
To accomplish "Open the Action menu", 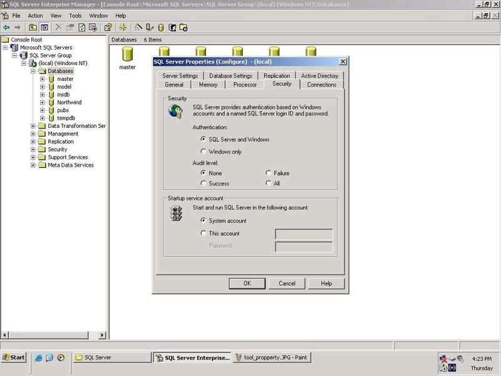I will 35,16.
